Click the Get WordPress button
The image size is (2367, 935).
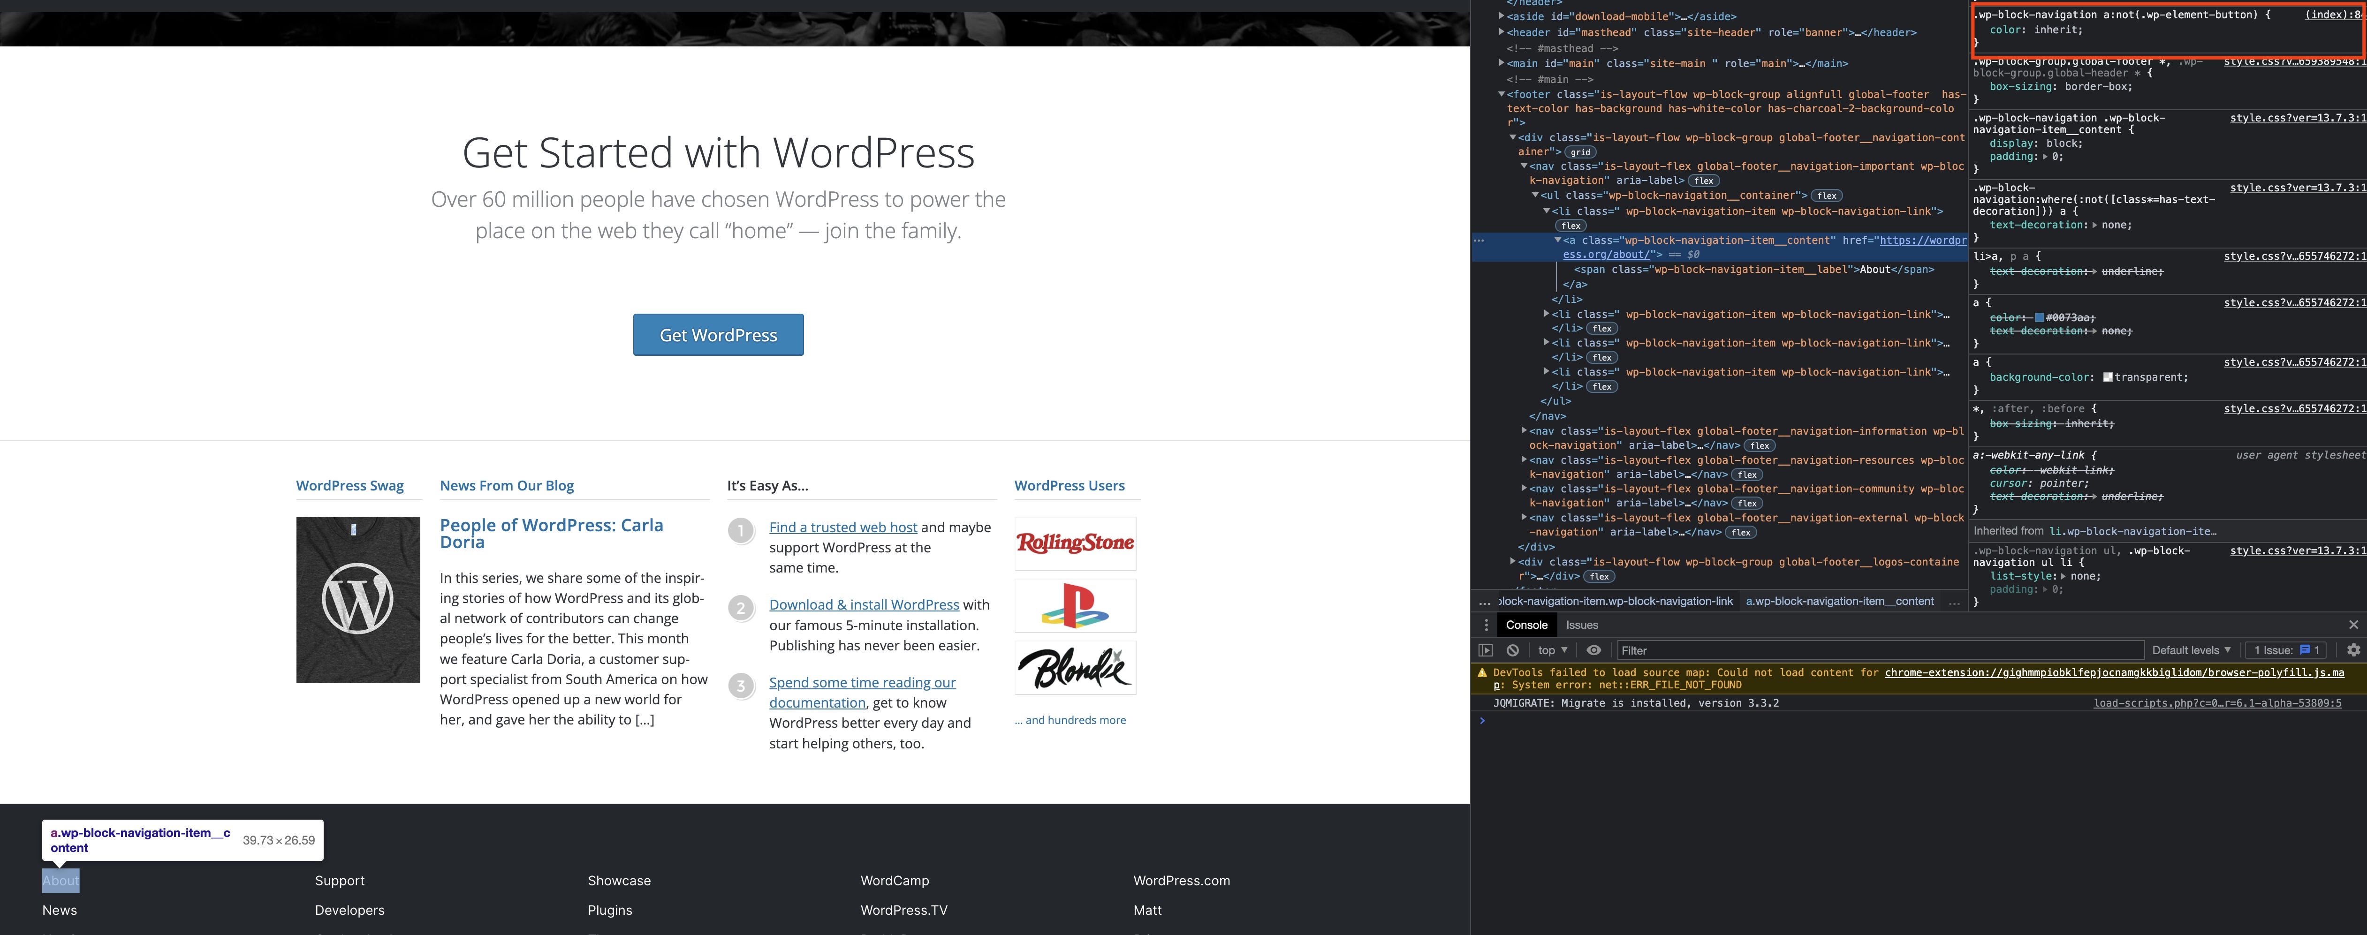point(717,333)
